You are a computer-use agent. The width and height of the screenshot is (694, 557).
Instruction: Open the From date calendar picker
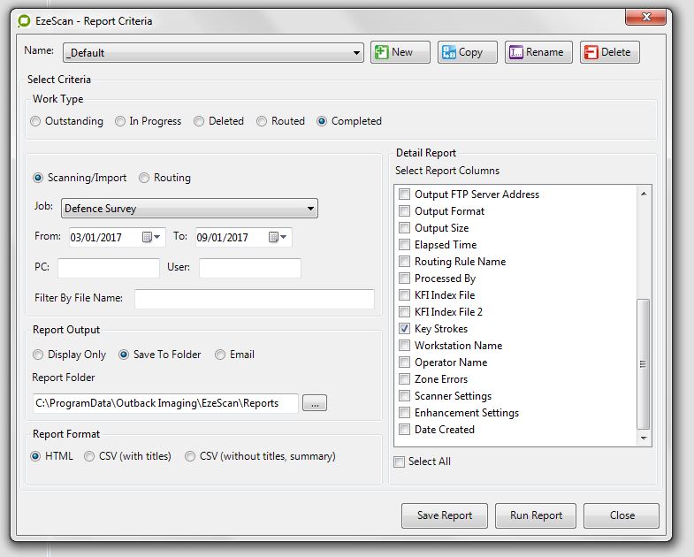tap(151, 237)
